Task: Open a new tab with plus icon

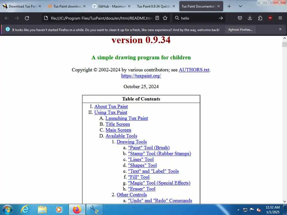Action: pos(229,6)
